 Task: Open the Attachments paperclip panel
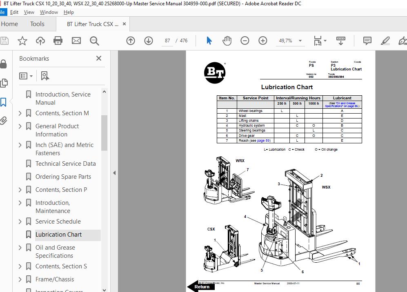pos(4,121)
